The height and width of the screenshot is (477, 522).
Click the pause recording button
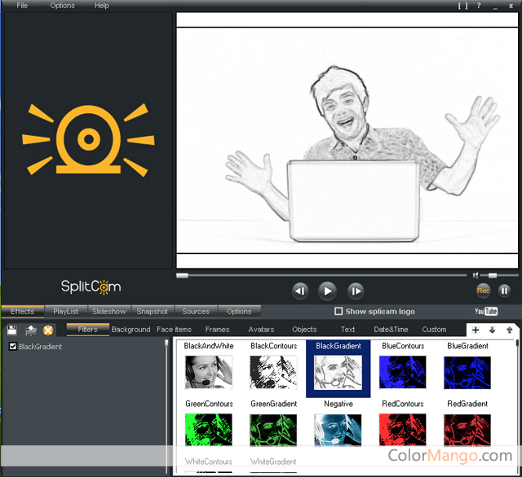click(504, 290)
